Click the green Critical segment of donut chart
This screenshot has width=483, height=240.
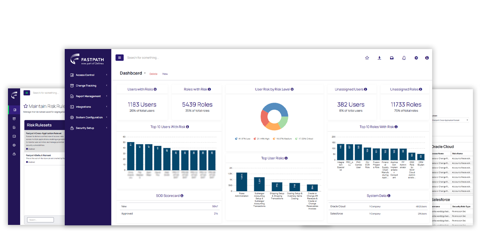pyautogui.click(x=284, y=123)
